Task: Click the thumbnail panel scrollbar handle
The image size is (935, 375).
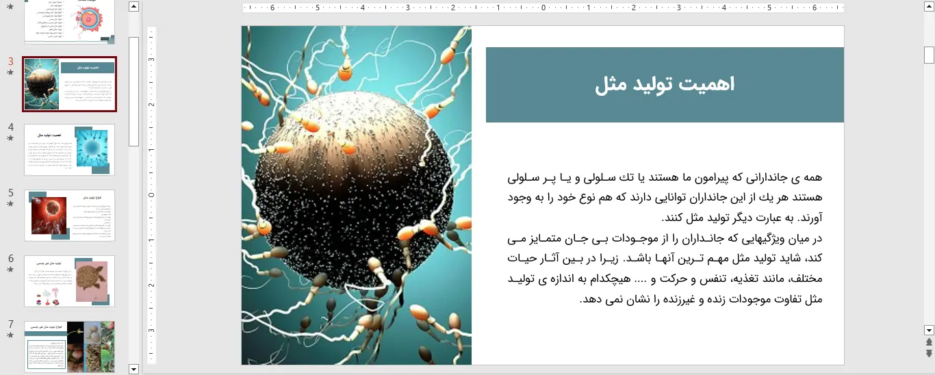Action: click(133, 91)
